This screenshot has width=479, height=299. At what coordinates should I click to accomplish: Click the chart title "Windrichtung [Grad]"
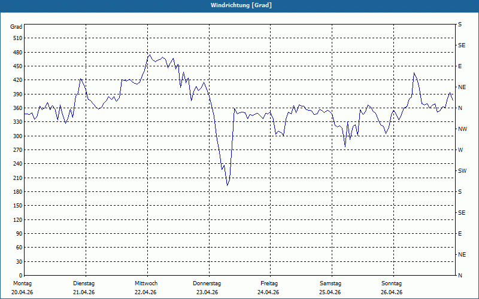click(x=241, y=5)
